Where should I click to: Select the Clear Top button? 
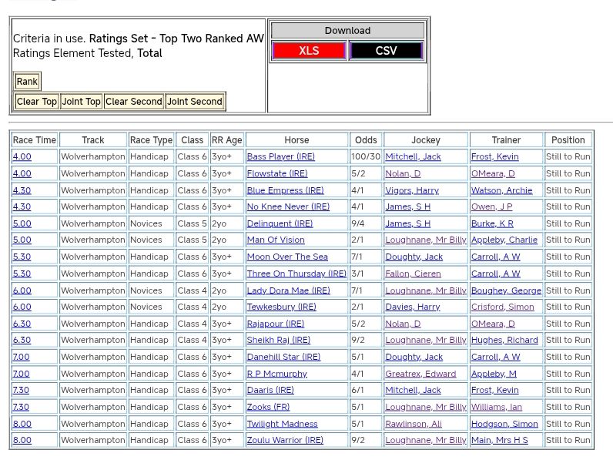pos(37,102)
